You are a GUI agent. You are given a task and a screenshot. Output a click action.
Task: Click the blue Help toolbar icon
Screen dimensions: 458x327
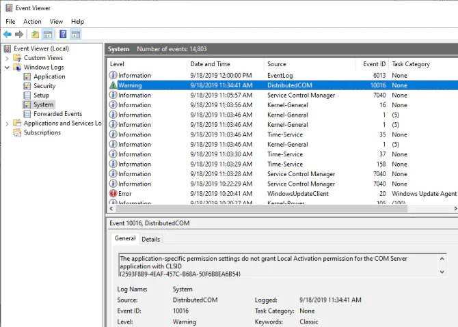[63, 34]
